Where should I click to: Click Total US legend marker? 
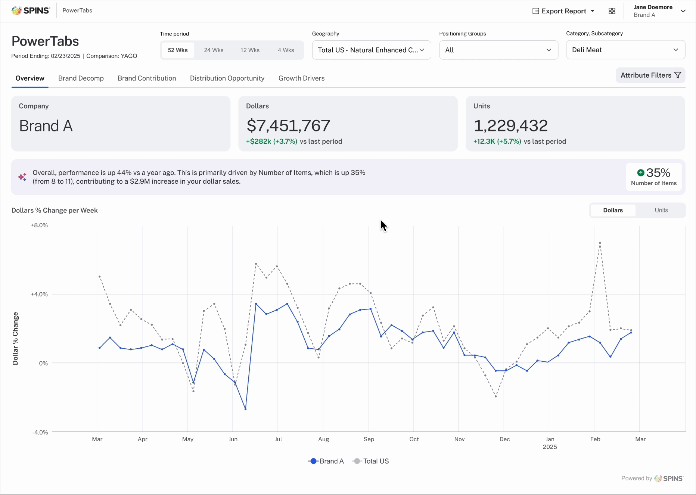357,461
